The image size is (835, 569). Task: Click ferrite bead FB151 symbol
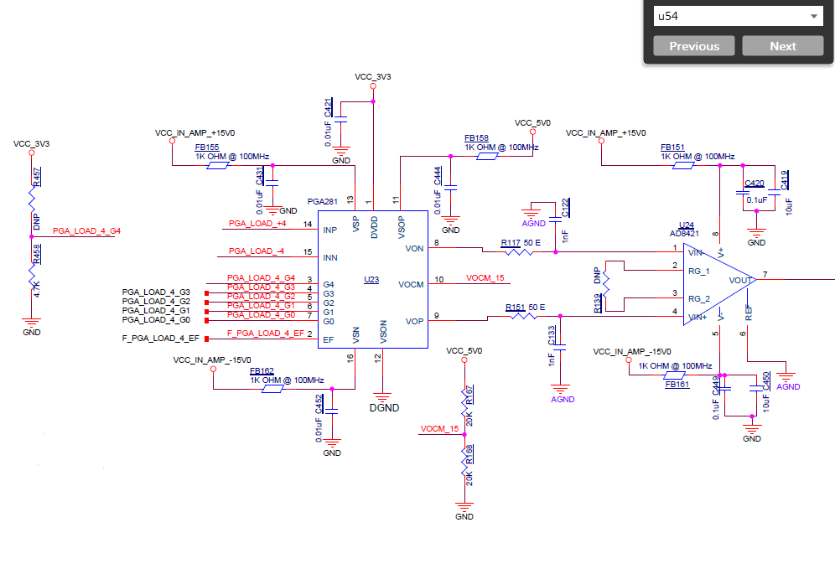(x=682, y=165)
